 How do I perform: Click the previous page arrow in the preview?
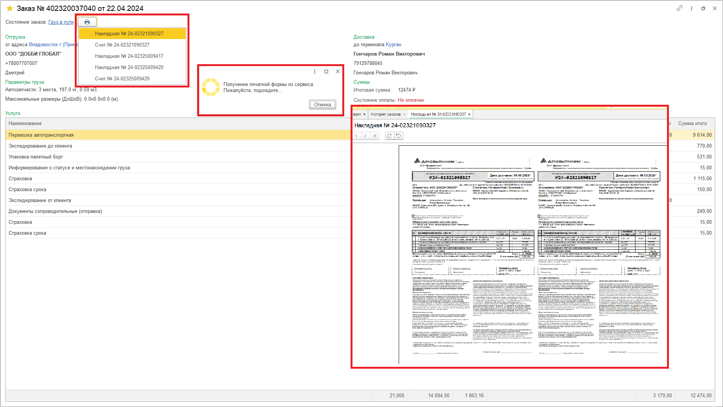coord(357,136)
